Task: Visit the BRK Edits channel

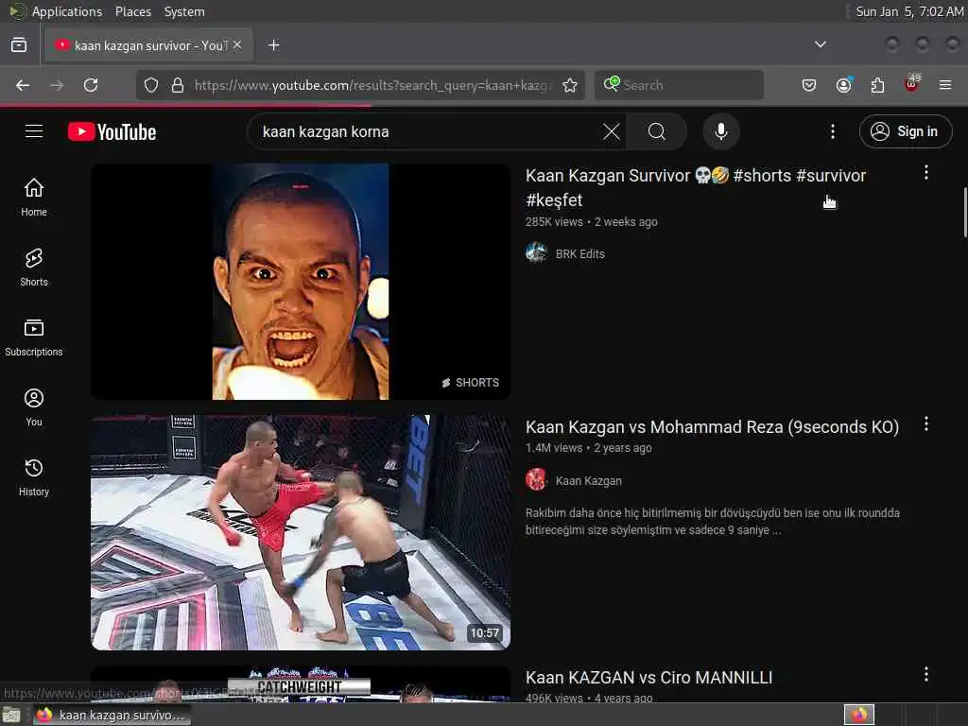Action: [579, 253]
